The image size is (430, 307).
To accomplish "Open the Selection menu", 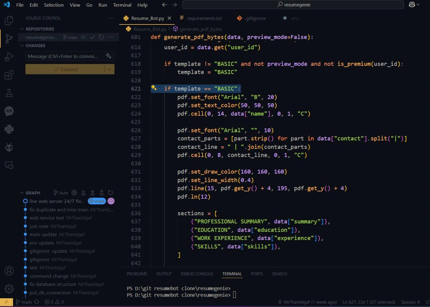I will [x=54, y=5].
